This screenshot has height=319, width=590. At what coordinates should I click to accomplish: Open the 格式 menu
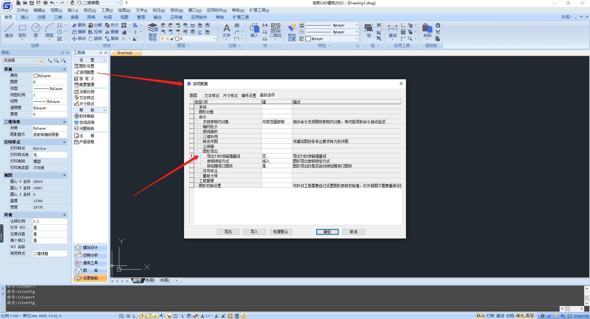[x=89, y=10]
